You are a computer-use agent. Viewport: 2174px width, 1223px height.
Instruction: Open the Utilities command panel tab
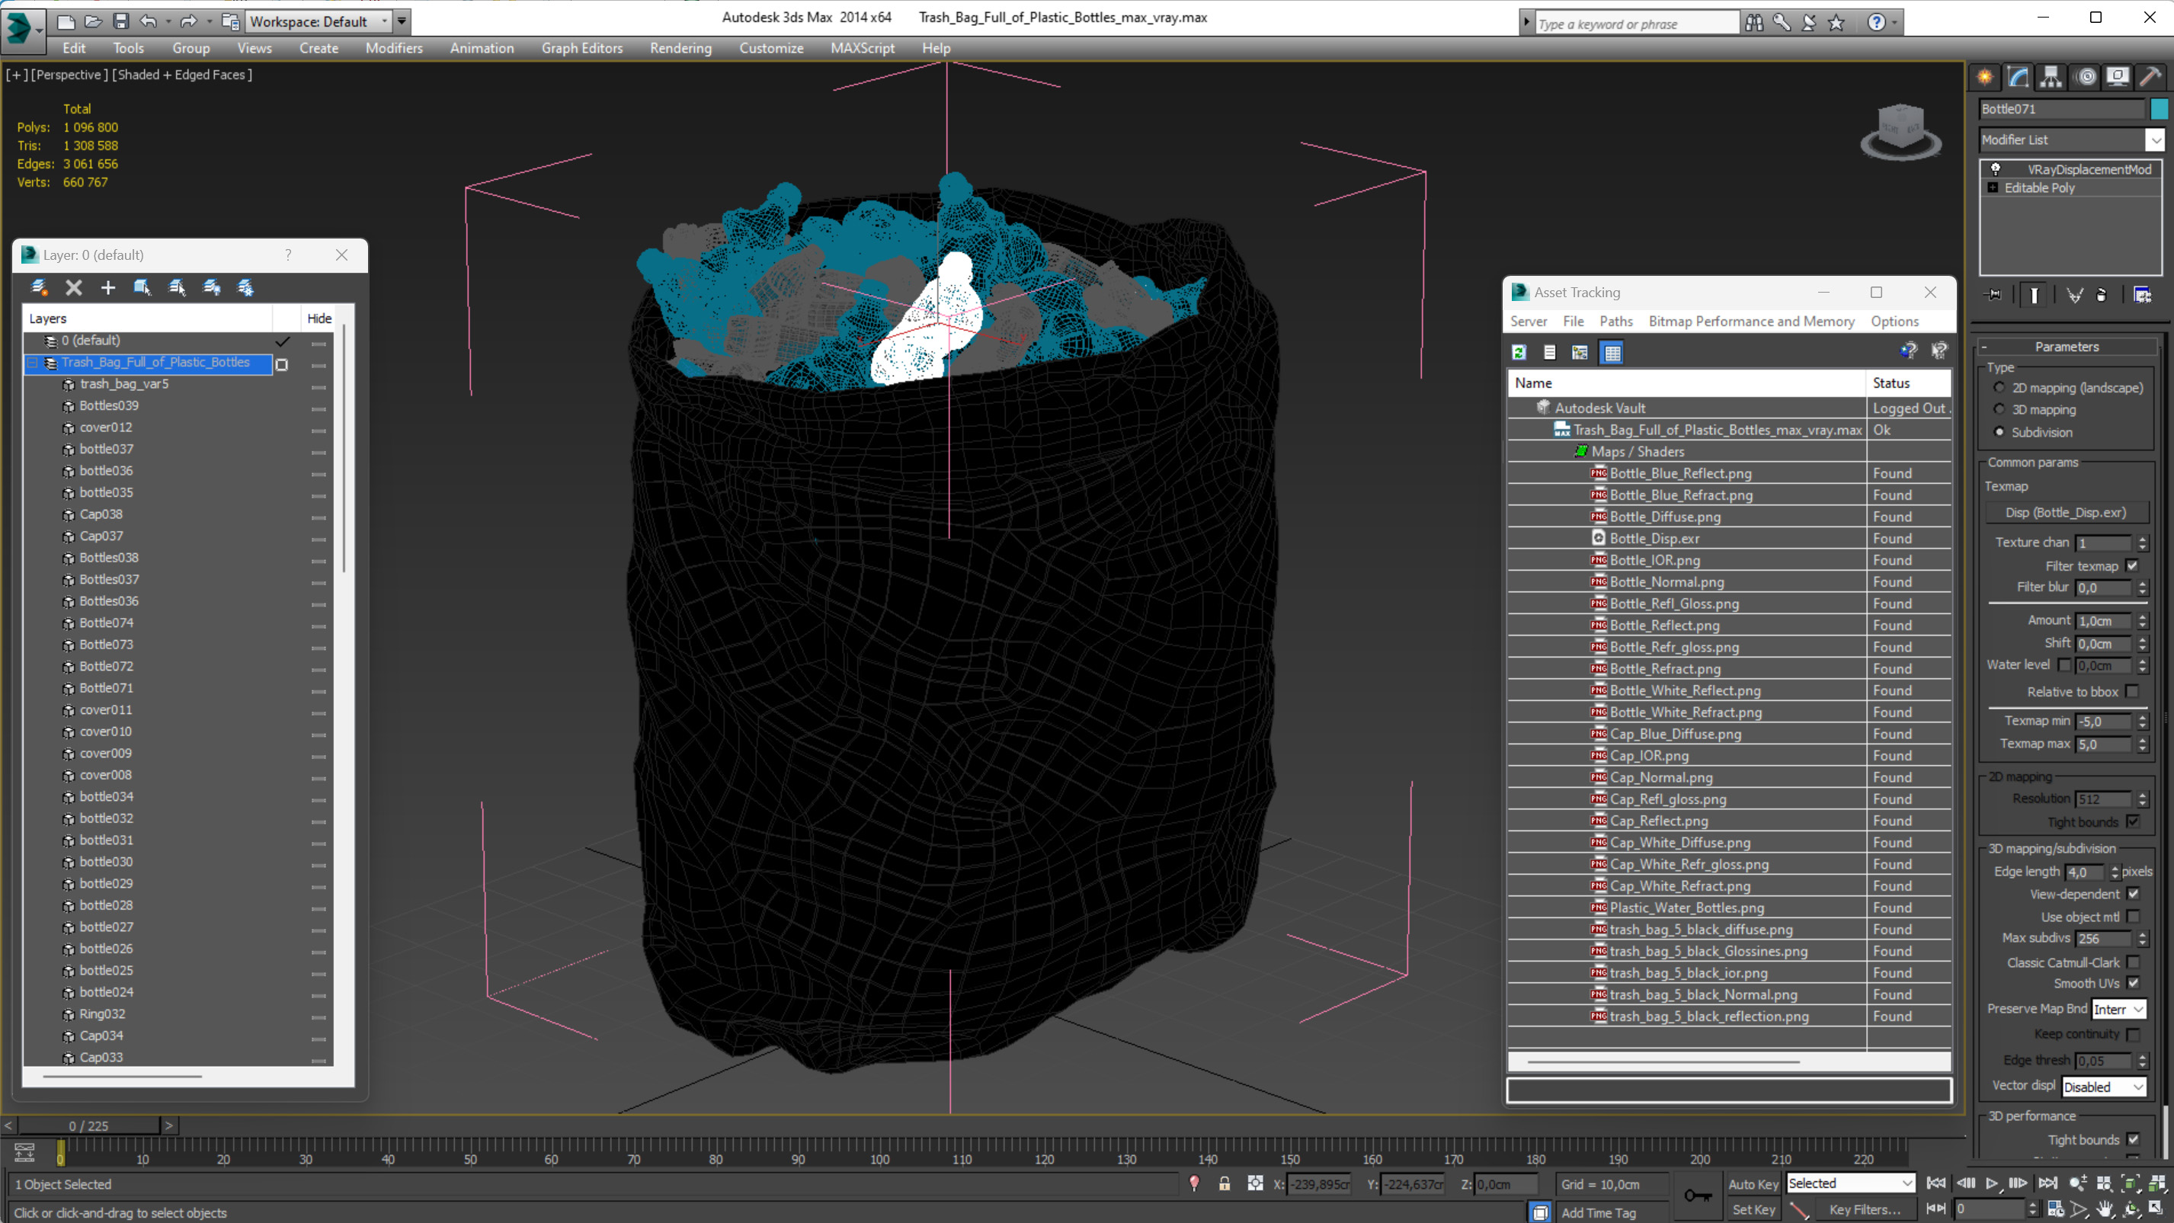(2150, 77)
